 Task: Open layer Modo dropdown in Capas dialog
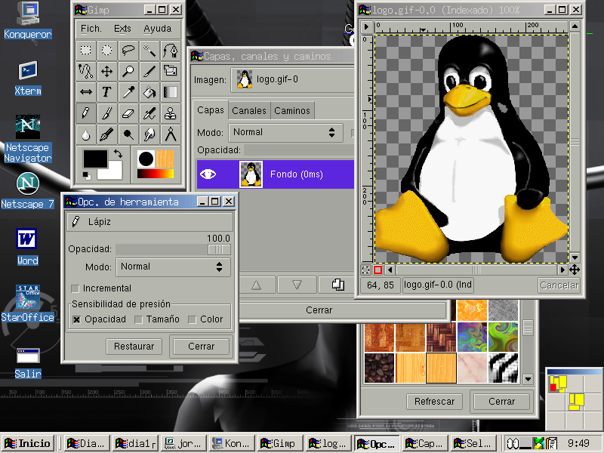[x=285, y=133]
